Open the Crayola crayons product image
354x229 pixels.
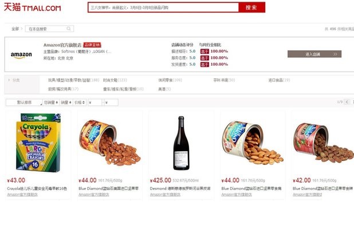tap(38, 143)
